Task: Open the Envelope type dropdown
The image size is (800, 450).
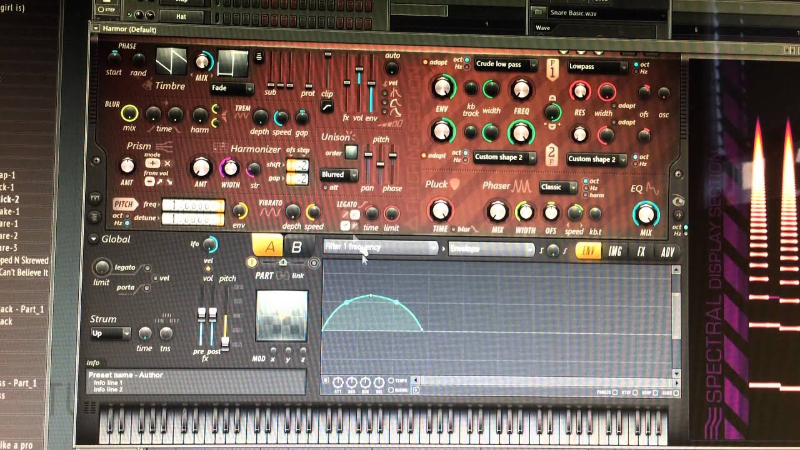Action: pyautogui.click(x=492, y=249)
